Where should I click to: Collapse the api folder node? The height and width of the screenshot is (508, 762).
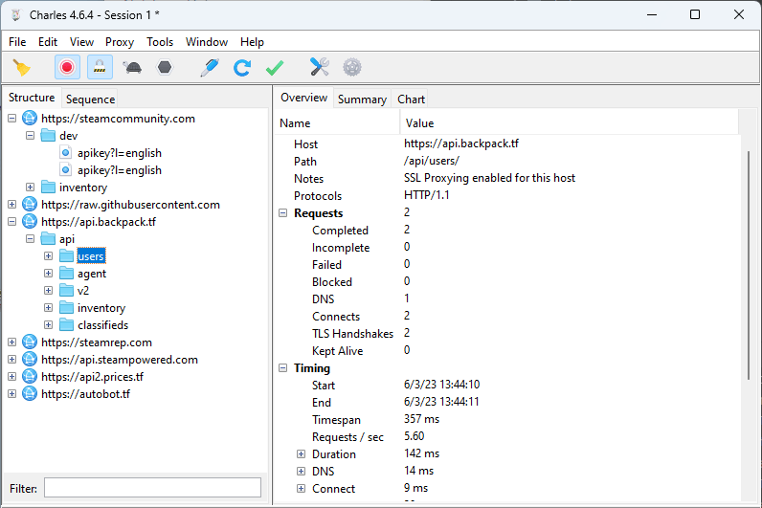point(30,238)
